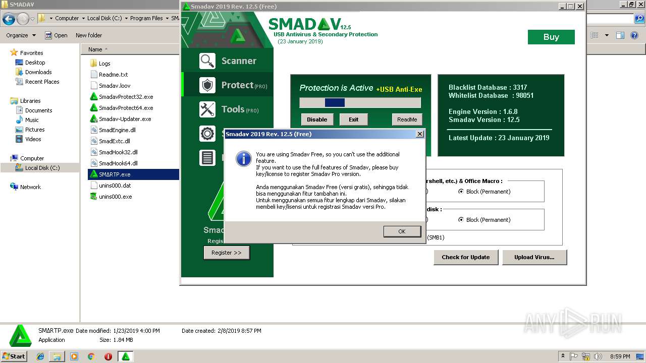This screenshot has width=646, height=363.
Task: Show hidden system tray icons
Action: coord(563,356)
